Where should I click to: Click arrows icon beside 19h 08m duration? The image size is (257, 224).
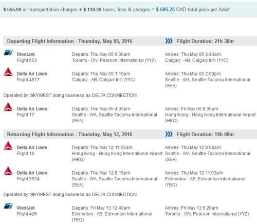tap(169, 134)
